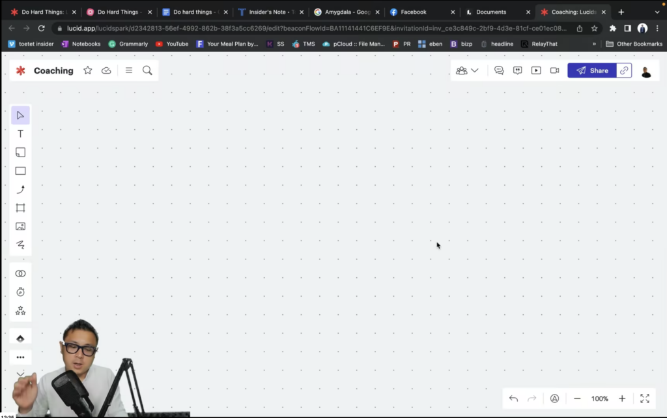The width and height of the screenshot is (667, 418).
Task: Open the chat bubble icon
Action: (499, 70)
